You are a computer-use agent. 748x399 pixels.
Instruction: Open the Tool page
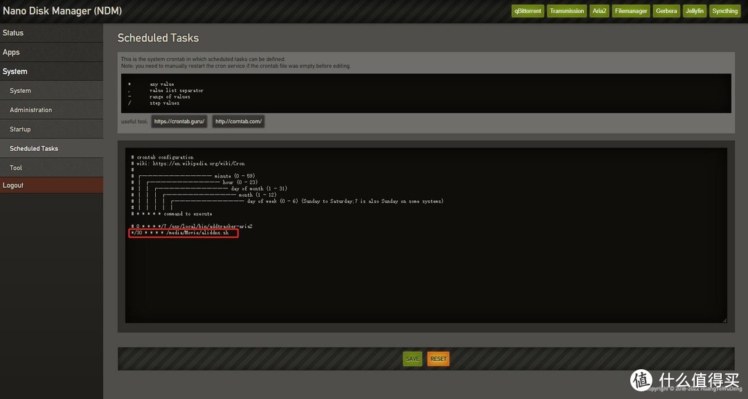pos(51,168)
